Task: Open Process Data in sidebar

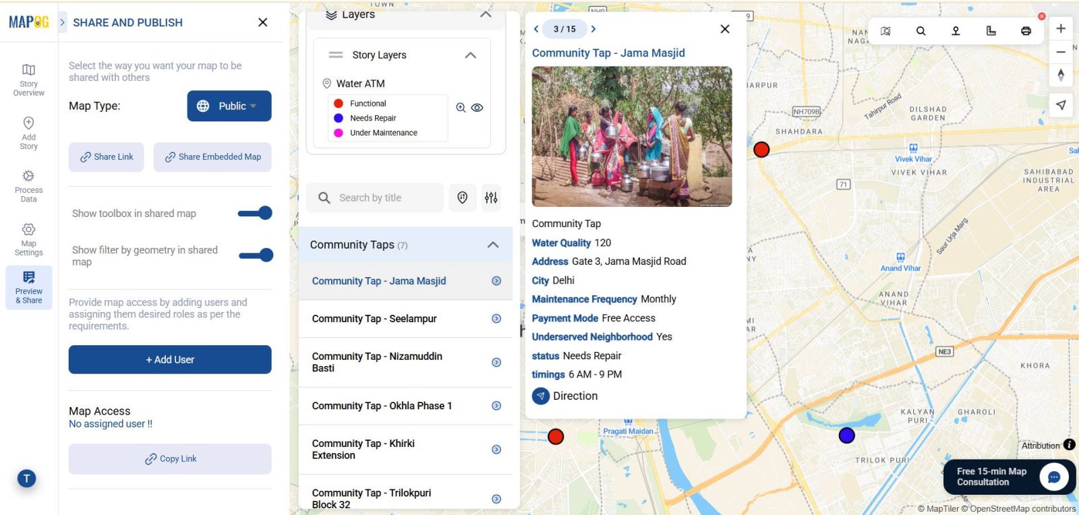Action: pos(28,186)
